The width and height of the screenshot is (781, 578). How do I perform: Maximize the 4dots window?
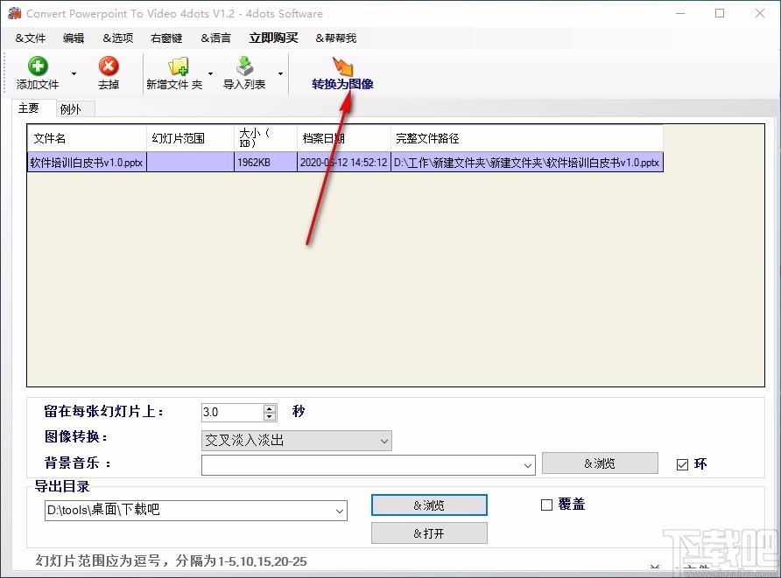pos(719,13)
